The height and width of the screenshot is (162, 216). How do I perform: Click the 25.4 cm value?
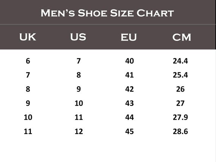(180, 75)
